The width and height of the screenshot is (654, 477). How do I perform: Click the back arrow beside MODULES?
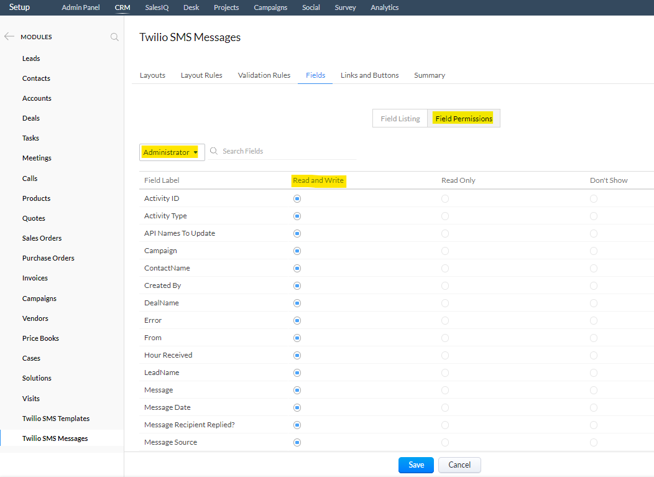(x=9, y=37)
